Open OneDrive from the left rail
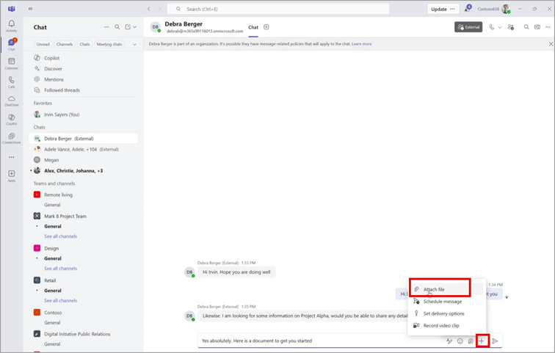Screen dimensions: 555x353 click(x=11, y=101)
